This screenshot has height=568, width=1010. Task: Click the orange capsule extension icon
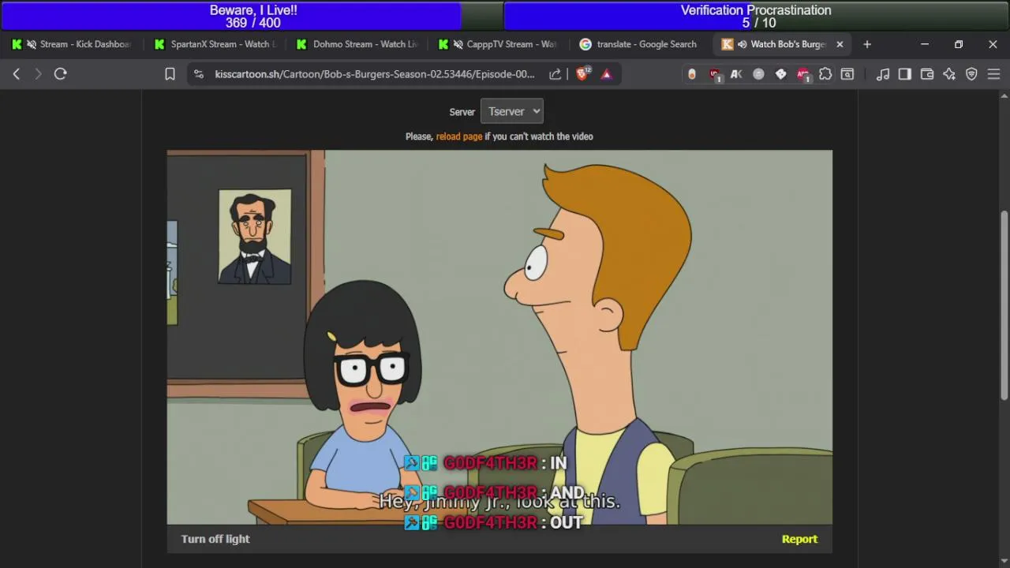692,74
